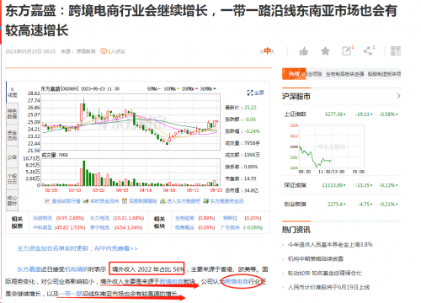Open the comment compose pencil icon

tap(347, 50)
